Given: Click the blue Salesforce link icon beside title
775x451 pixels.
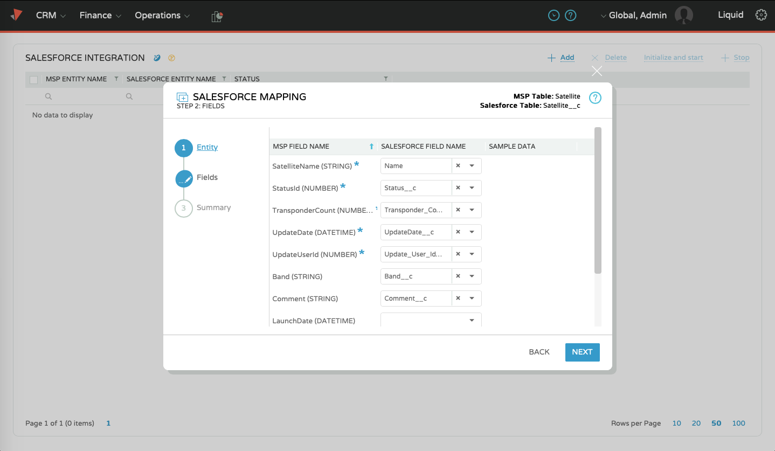Looking at the screenshot, I should pos(157,58).
